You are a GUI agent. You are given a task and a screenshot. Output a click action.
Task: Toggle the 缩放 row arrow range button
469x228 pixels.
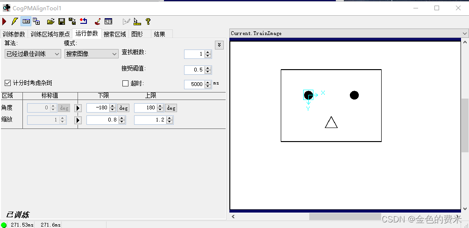pyautogui.click(x=78, y=120)
